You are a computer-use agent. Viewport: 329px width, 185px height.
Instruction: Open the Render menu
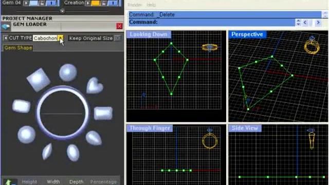(x=135, y=5)
